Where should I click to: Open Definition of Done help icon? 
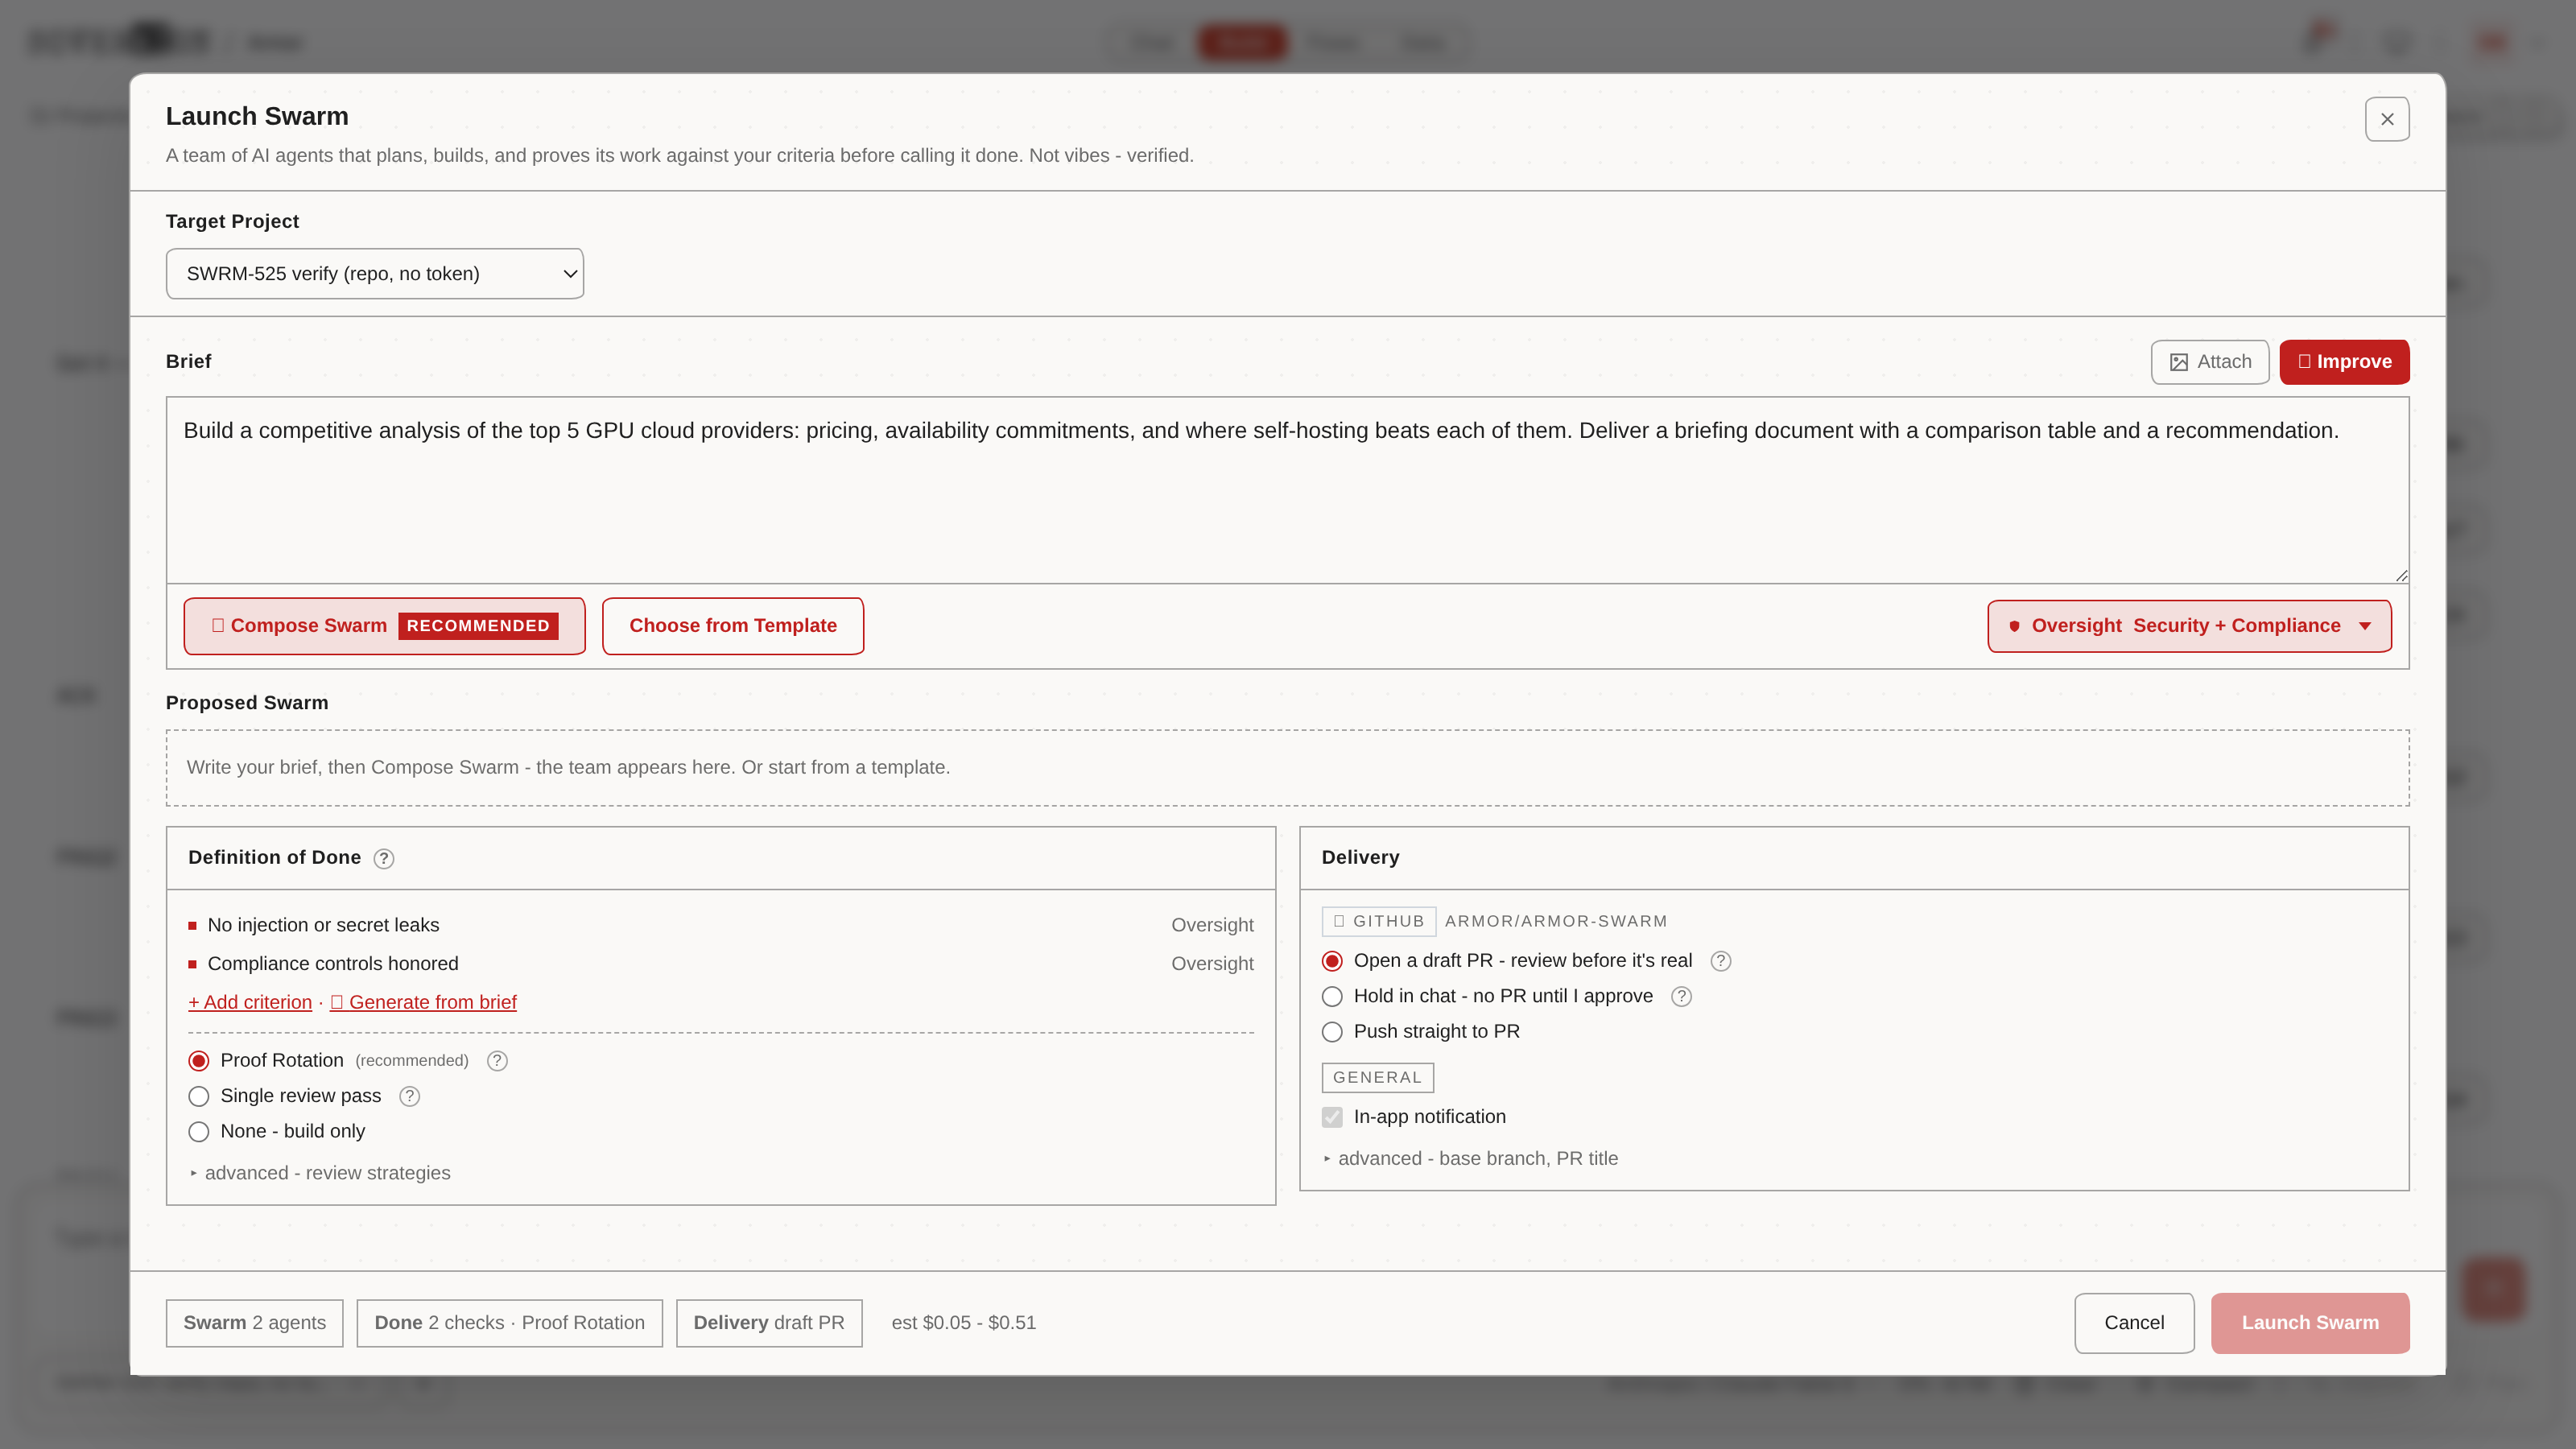coord(383,858)
